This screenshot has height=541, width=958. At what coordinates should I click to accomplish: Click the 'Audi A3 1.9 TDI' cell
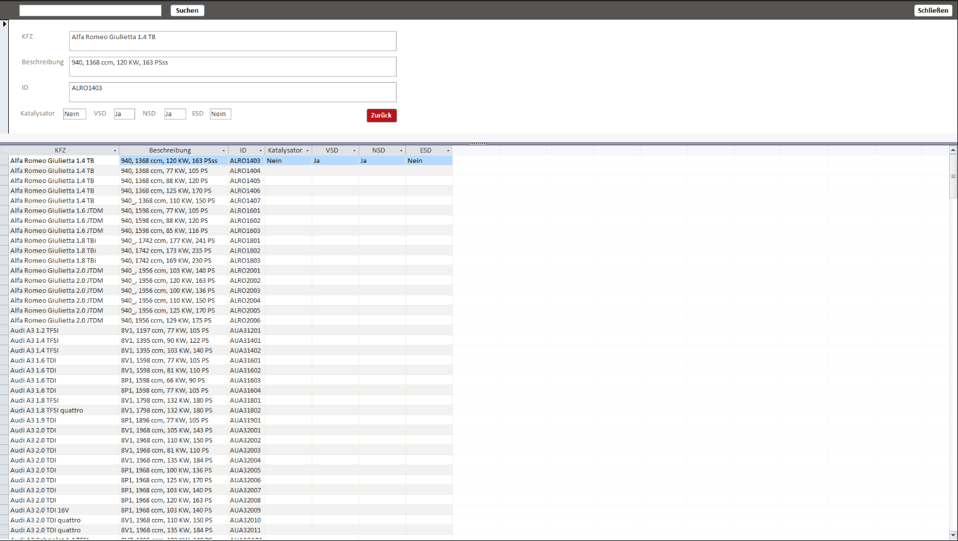(64, 420)
